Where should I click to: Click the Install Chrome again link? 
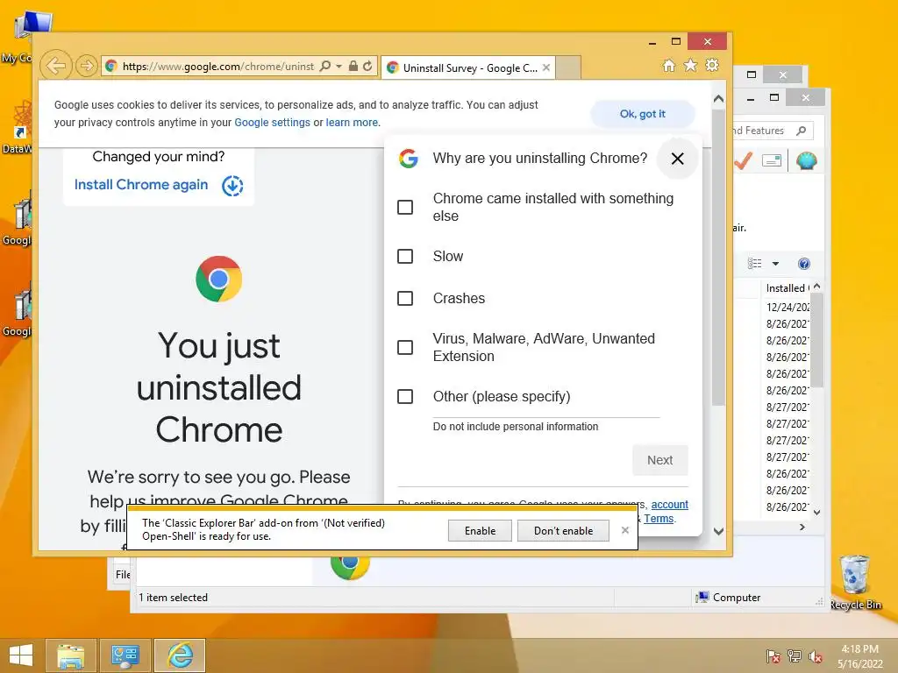141,185
